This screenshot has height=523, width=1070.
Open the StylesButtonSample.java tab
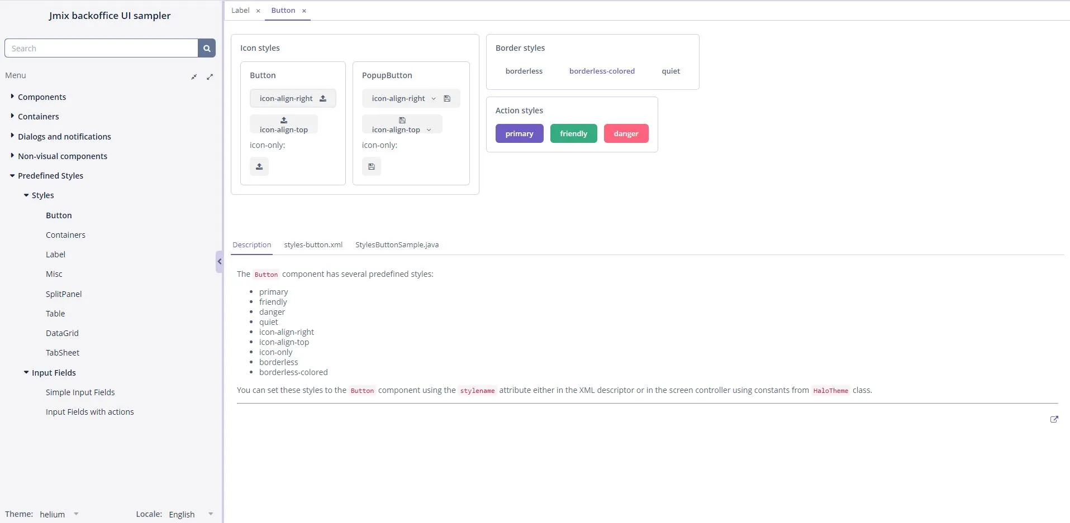tap(397, 244)
